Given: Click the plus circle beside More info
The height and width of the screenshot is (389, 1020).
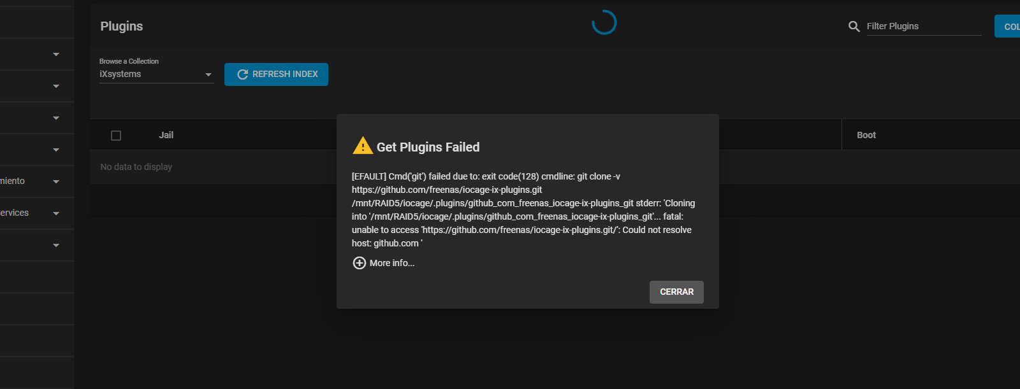Looking at the screenshot, I should point(360,263).
